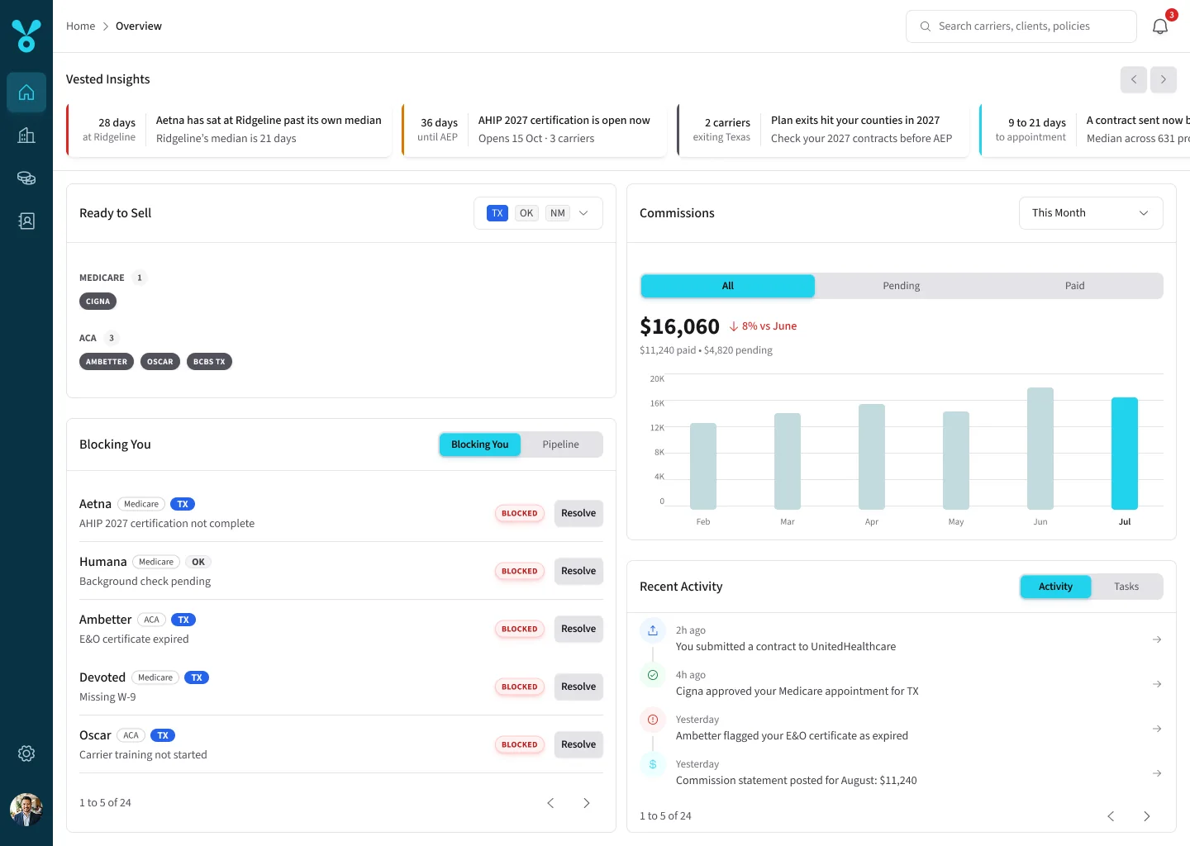Expand the state selector dropdown in Ready to Sell

[538, 213]
